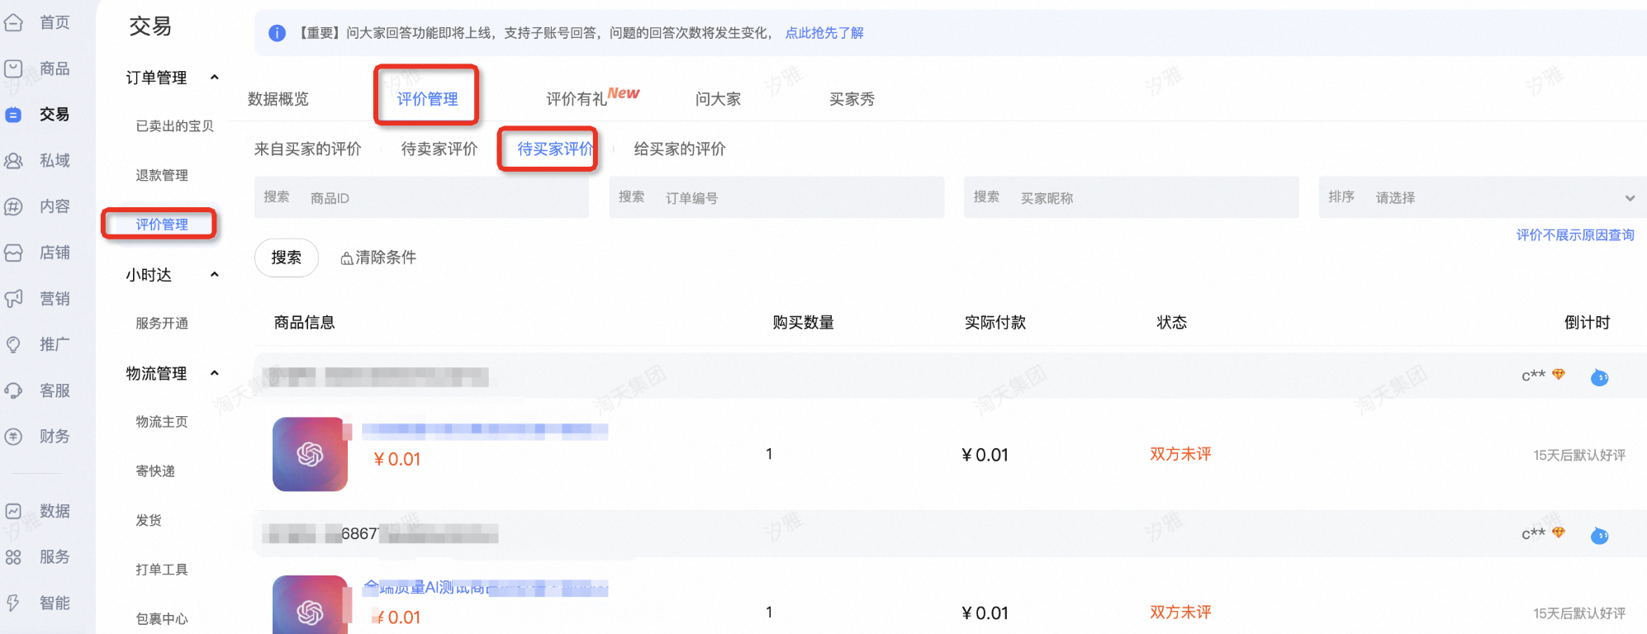Click the first product thumbnail image
1647x634 pixels.
tap(310, 454)
